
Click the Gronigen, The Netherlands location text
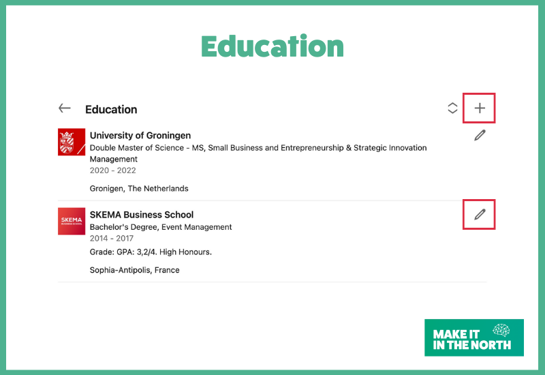coord(139,188)
